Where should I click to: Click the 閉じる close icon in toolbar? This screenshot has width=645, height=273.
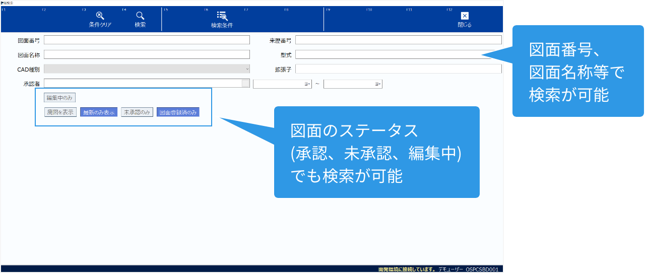465,16
